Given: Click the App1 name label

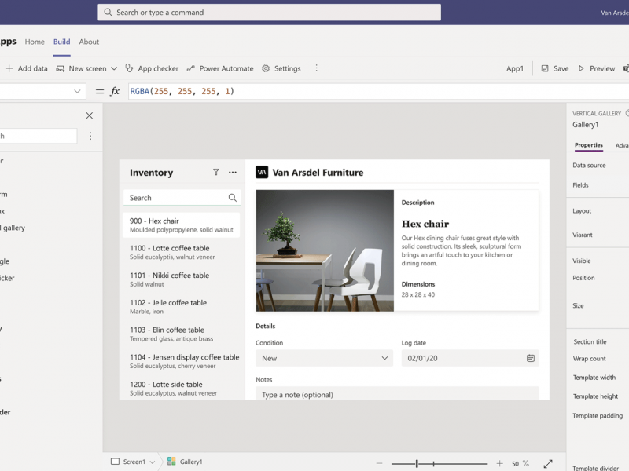Looking at the screenshot, I should 515,68.
